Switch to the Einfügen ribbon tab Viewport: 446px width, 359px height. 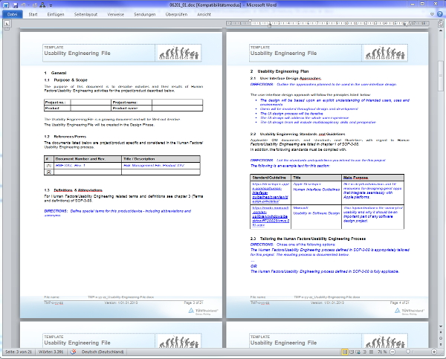point(55,14)
